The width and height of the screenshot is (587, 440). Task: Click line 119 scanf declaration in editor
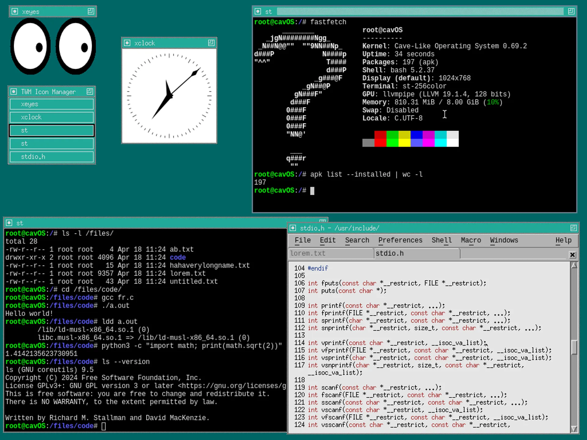coord(375,387)
